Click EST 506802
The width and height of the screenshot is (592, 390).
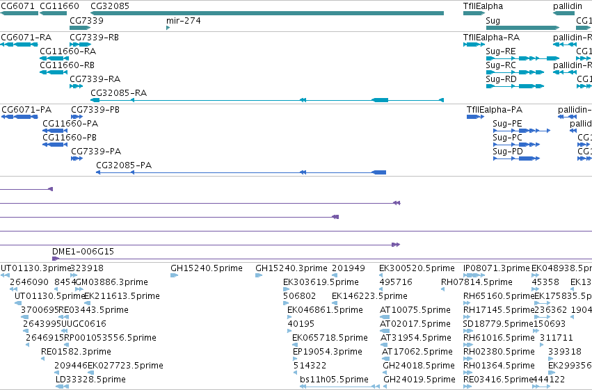point(299,296)
